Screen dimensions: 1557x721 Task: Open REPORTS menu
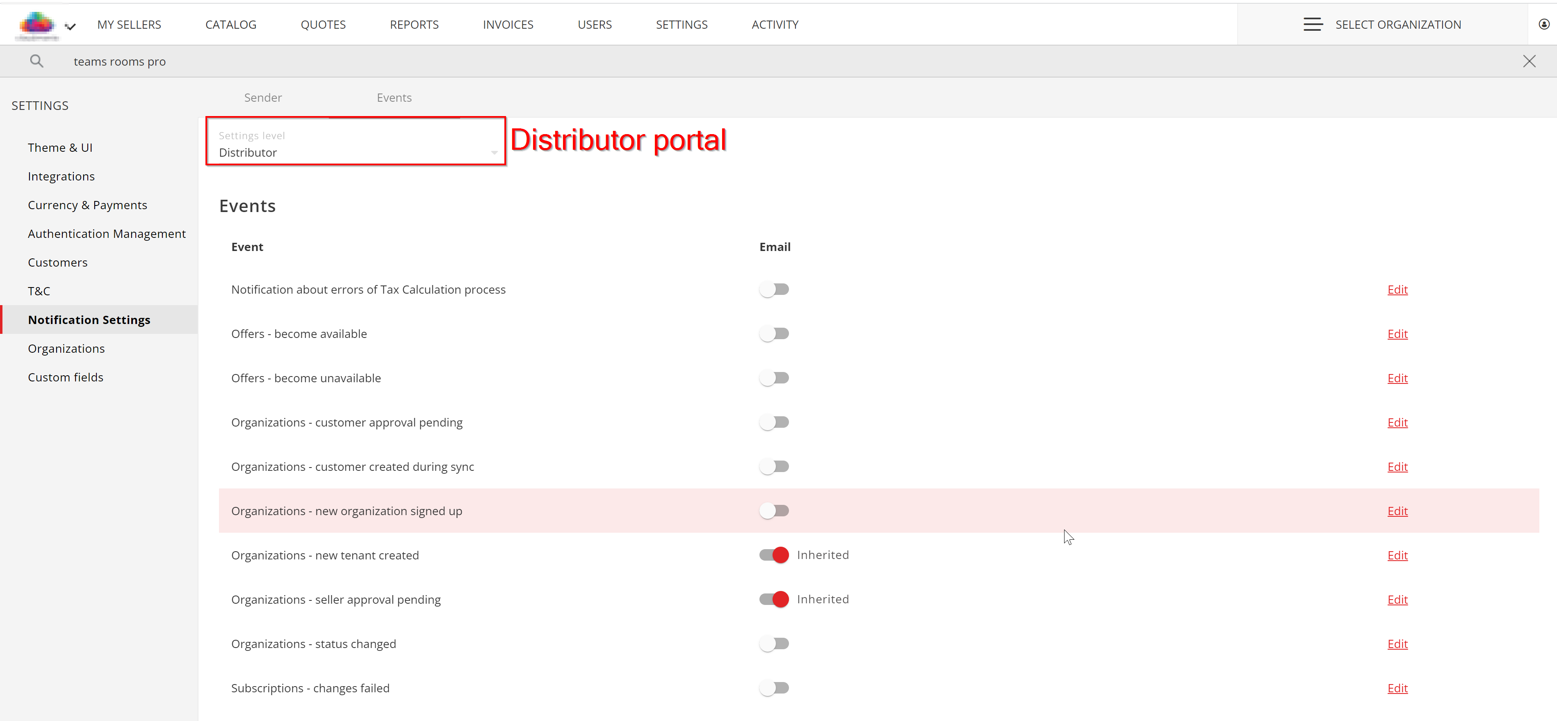414,25
